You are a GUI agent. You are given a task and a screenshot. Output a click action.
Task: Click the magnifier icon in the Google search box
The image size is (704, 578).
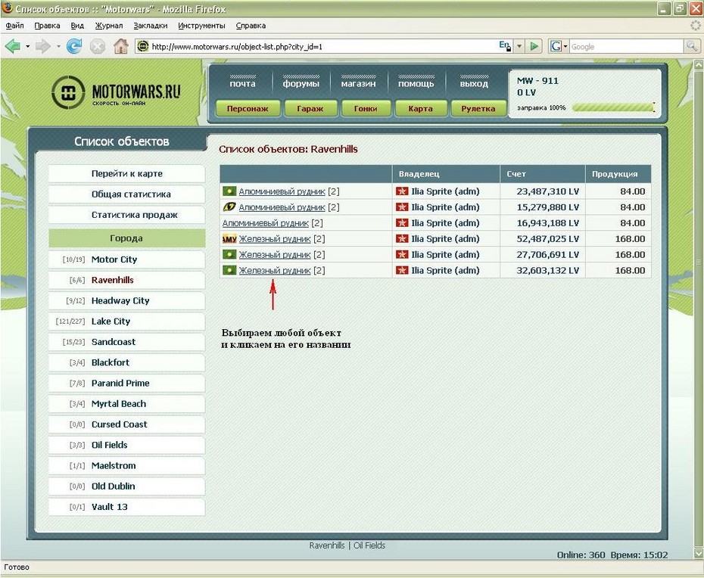coord(692,46)
